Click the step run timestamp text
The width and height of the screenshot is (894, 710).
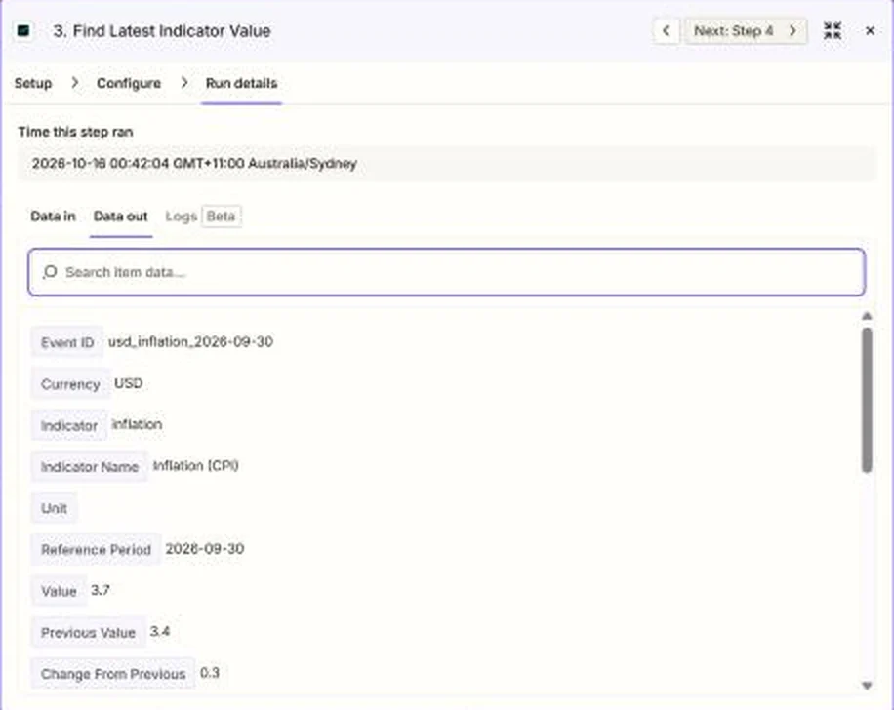(194, 164)
